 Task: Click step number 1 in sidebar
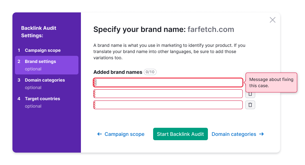point(19,50)
